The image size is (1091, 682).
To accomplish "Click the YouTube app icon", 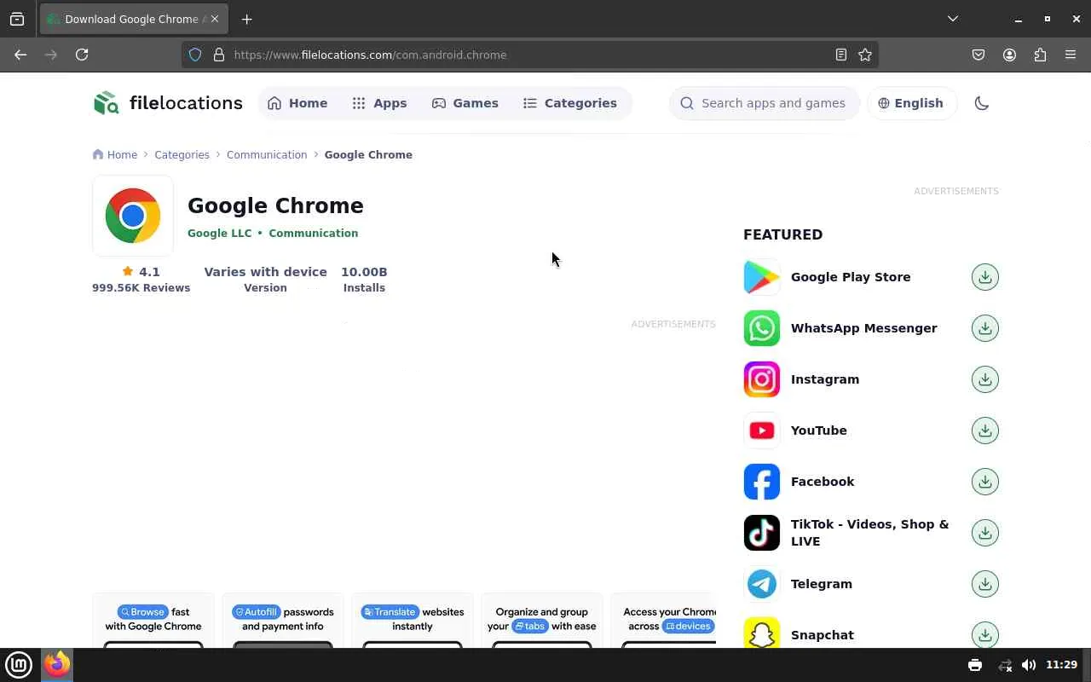I will [x=762, y=431].
